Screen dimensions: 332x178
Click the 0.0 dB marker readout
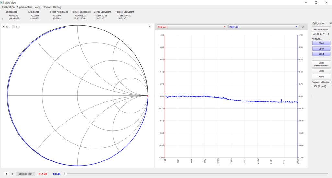click(56, 174)
